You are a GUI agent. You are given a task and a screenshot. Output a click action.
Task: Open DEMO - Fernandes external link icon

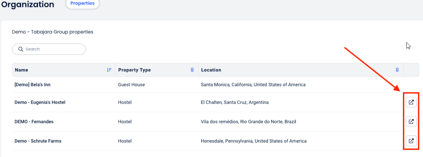click(x=411, y=121)
